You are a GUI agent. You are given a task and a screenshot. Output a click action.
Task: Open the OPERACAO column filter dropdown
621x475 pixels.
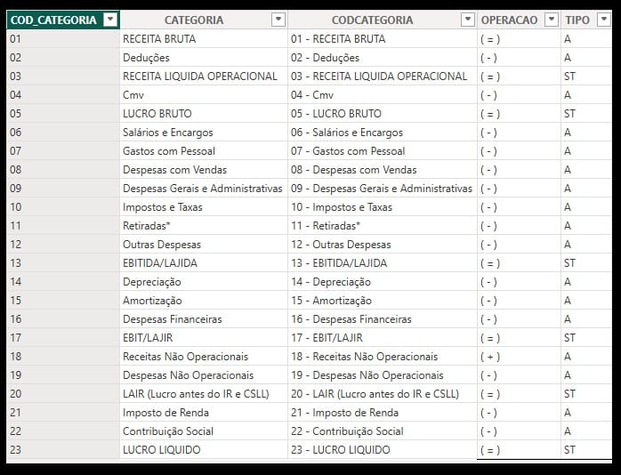click(x=550, y=20)
